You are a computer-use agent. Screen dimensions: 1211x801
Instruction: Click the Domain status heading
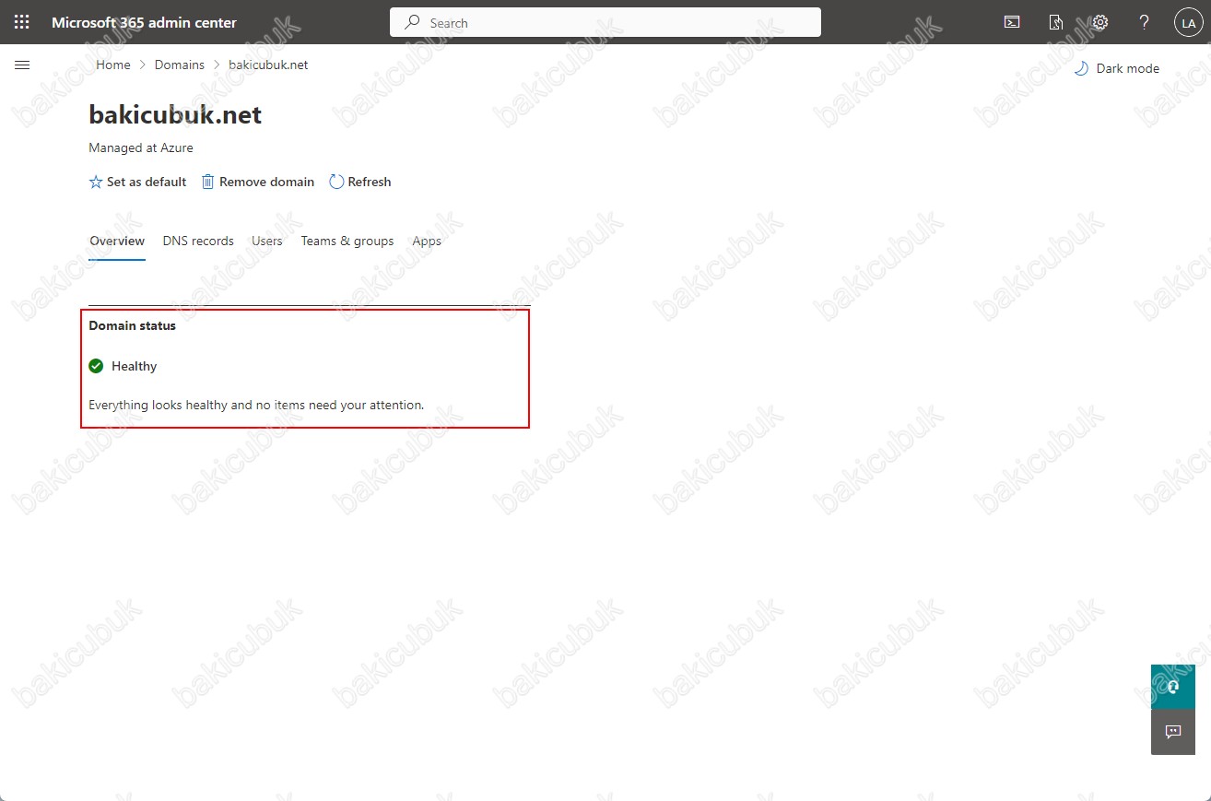(x=132, y=325)
